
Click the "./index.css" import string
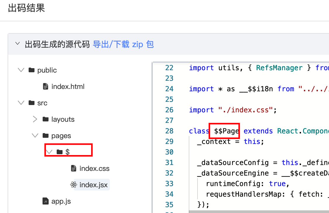(x=245, y=110)
